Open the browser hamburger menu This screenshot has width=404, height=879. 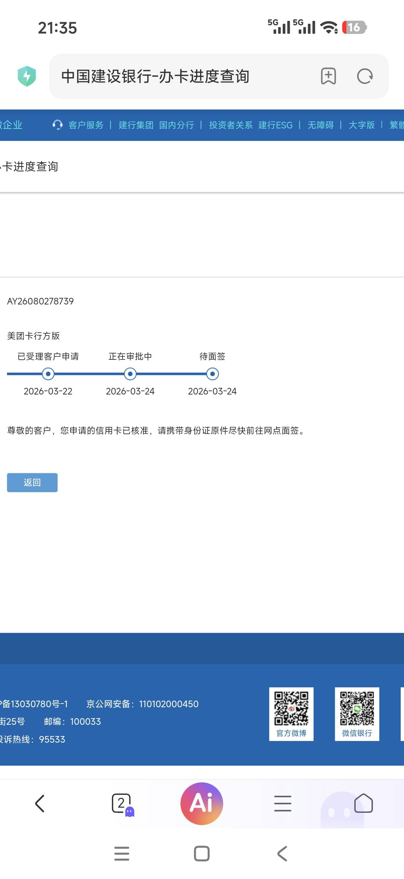pyautogui.click(x=283, y=804)
